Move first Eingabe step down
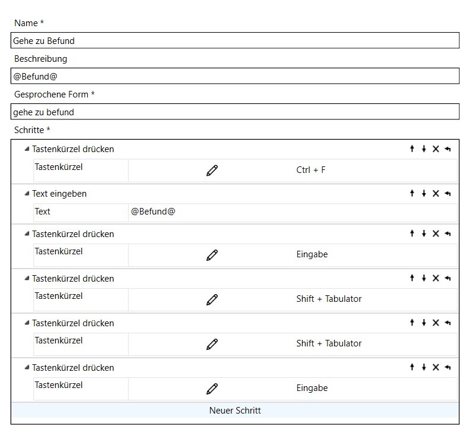 coord(424,234)
